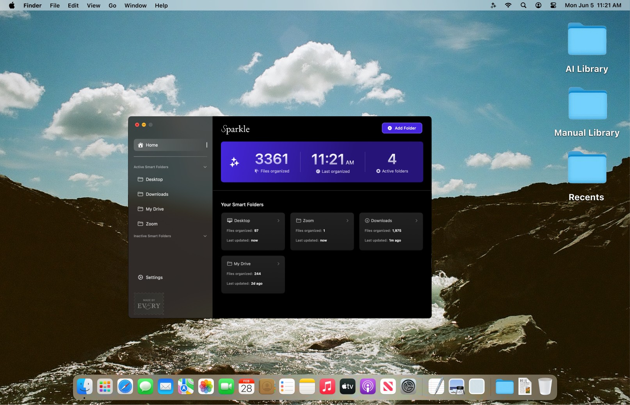The height and width of the screenshot is (405, 630).
Task: Click the Add Folder button
Action: pyautogui.click(x=402, y=128)
